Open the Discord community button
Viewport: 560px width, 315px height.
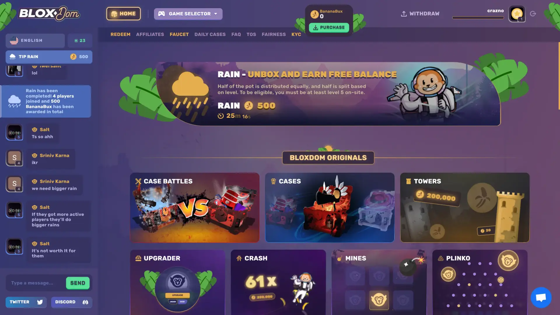pyautogui.click(x=71, y=302)
